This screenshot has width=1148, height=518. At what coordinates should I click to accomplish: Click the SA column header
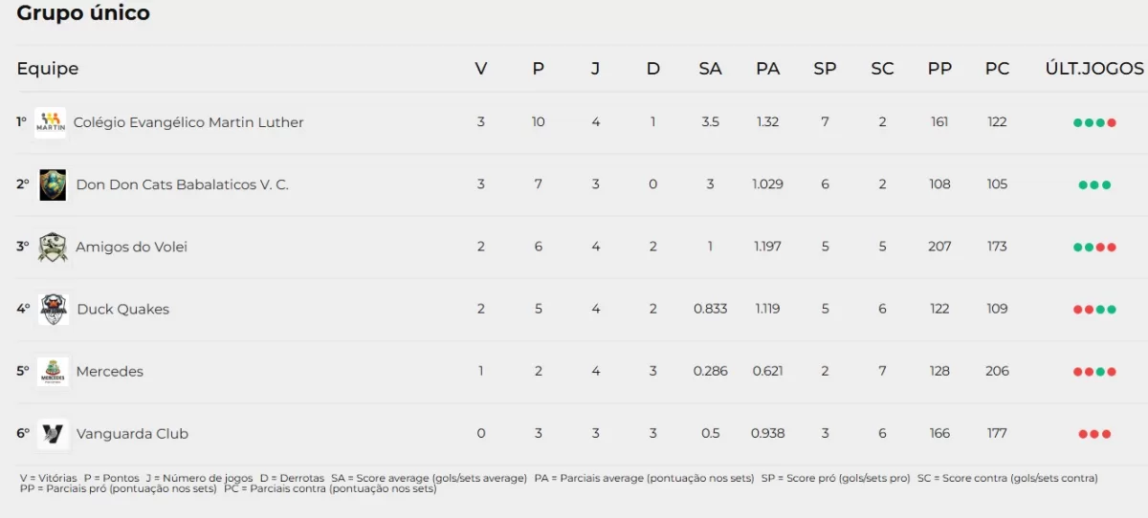(710, 69)
